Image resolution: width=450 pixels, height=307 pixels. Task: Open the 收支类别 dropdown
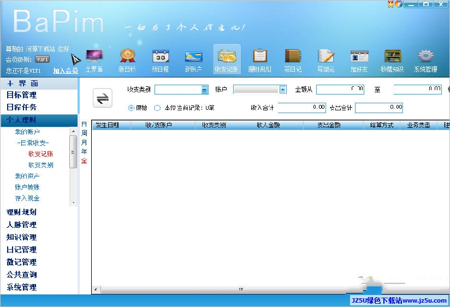click(204, 90)
